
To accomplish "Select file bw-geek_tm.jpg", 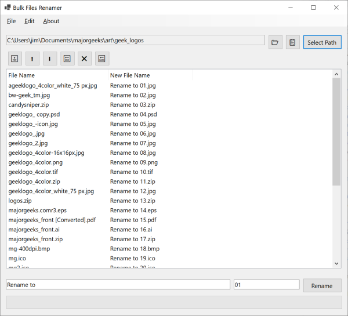I will 29,95.
